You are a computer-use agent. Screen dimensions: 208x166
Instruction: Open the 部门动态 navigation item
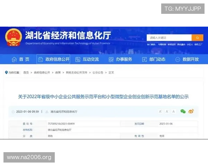pos(154,59)
